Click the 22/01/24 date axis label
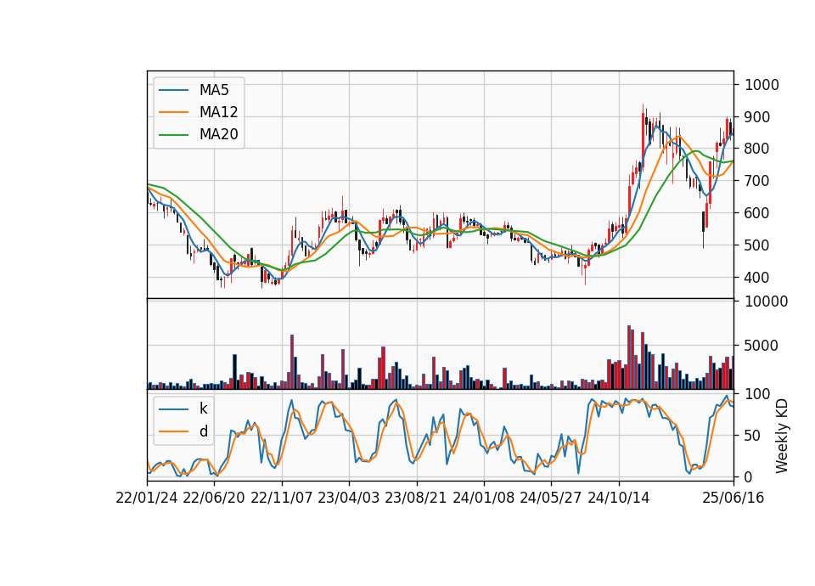This screenshot has height=586, width=815. (x=147, y=498)
